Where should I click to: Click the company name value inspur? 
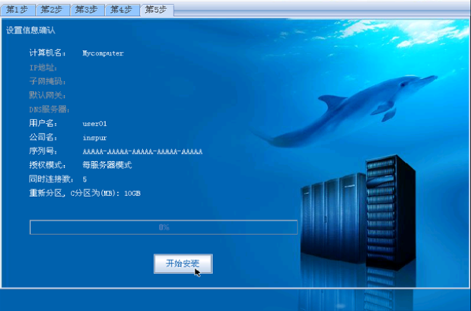point(94,138)
